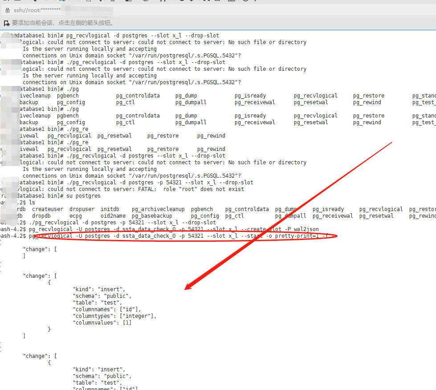Click 'pretty-print=1' in the start command

point(297,236)
